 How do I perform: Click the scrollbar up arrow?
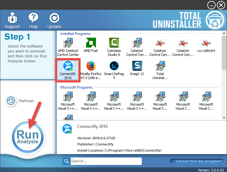click(x=224, y=34)
